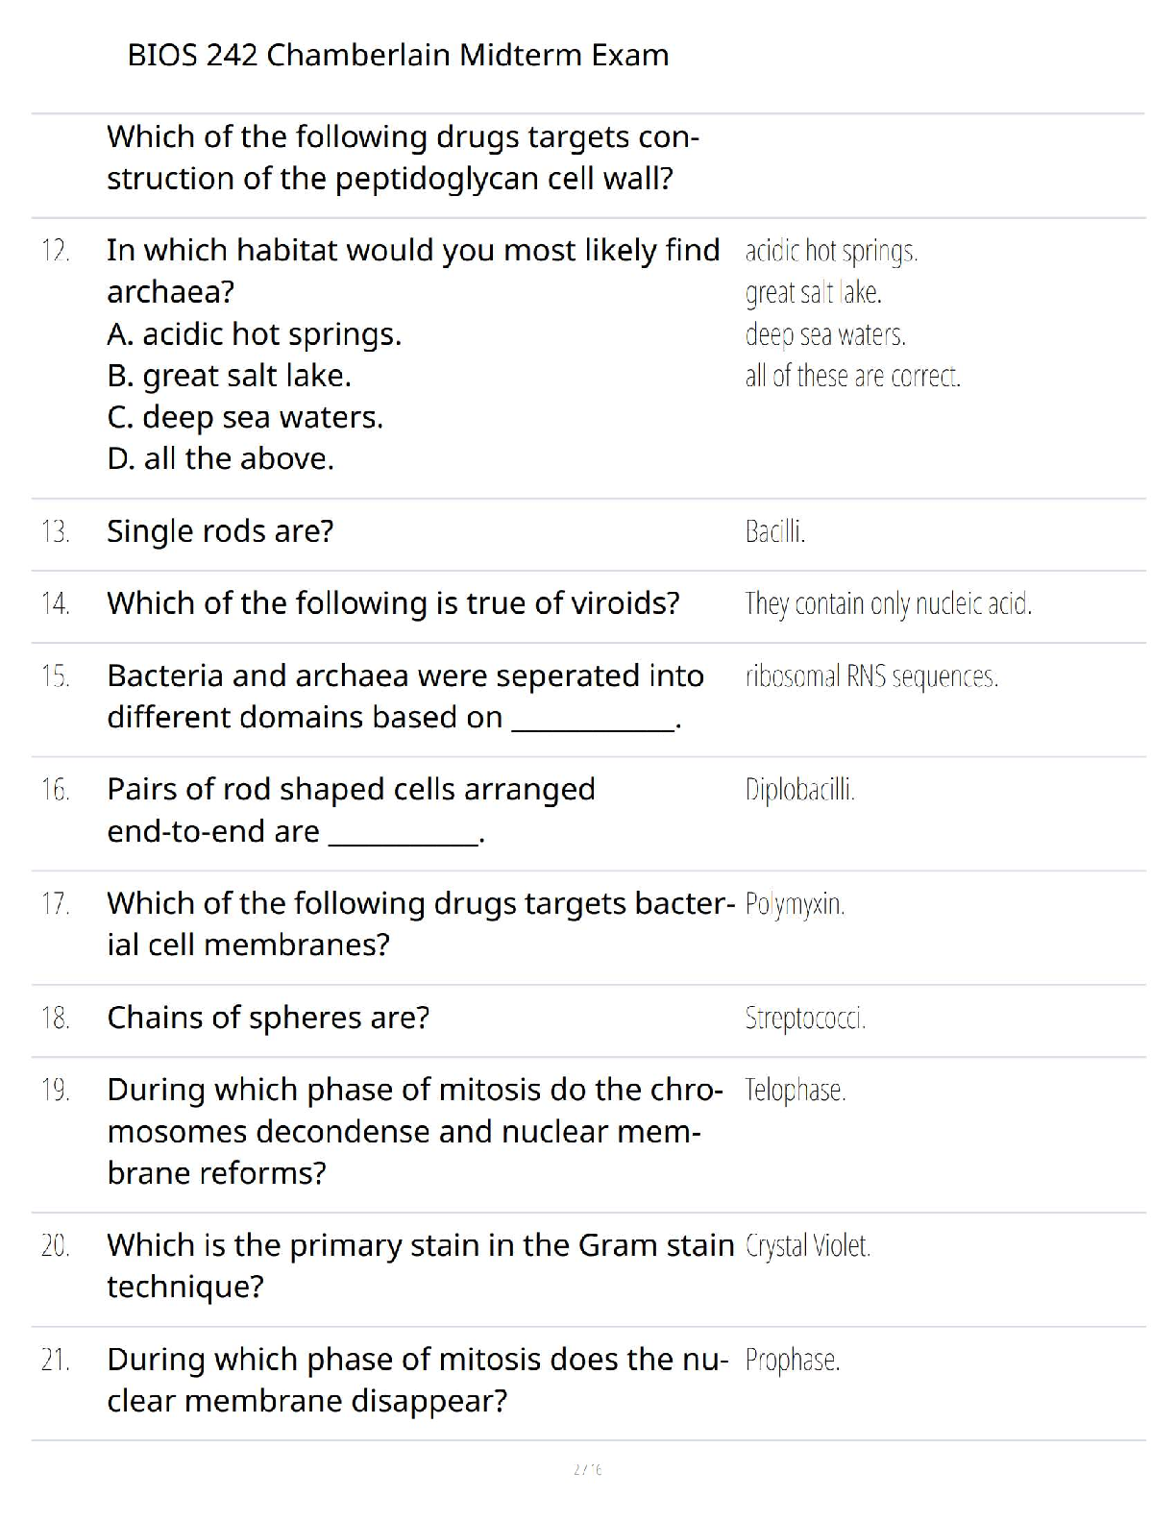Image resolution: width=1176 pixels, height=1522 pixels.
Task: Click the answer 'all of these are correct'
Action: pos(852,376)
